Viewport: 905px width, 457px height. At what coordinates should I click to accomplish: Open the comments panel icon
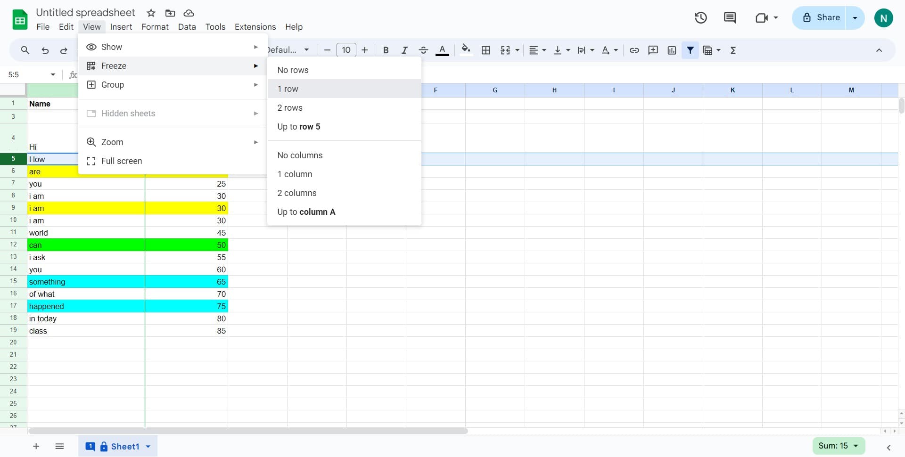coord(730,18)
